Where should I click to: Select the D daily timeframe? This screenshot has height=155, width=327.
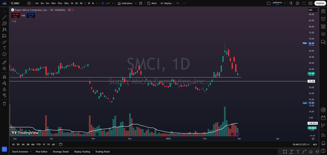[x=85, y=3]
